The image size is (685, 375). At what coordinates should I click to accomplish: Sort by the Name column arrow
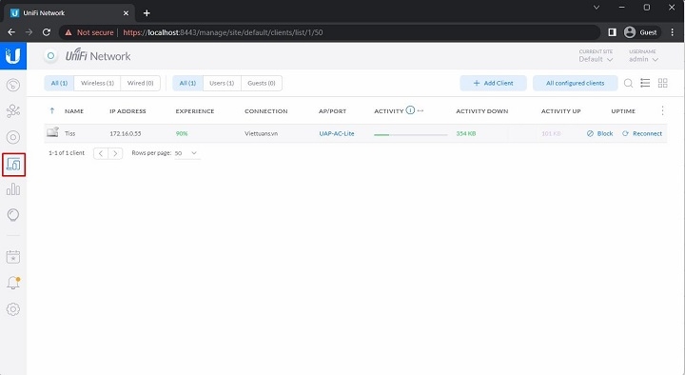(x=52, y=110)
